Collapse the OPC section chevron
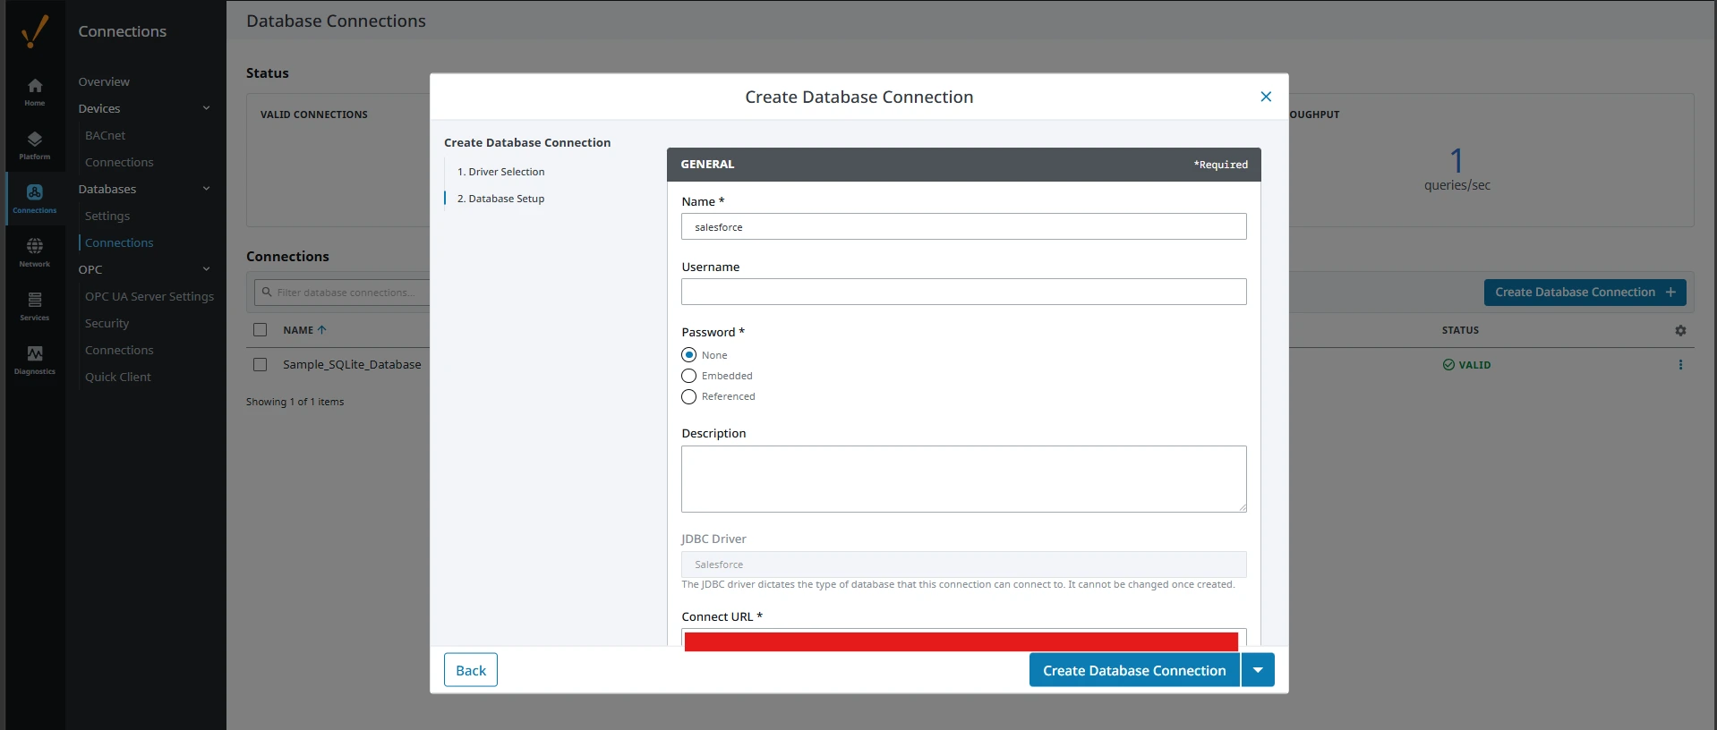1717x730 pixels. (x=207, y=269)
